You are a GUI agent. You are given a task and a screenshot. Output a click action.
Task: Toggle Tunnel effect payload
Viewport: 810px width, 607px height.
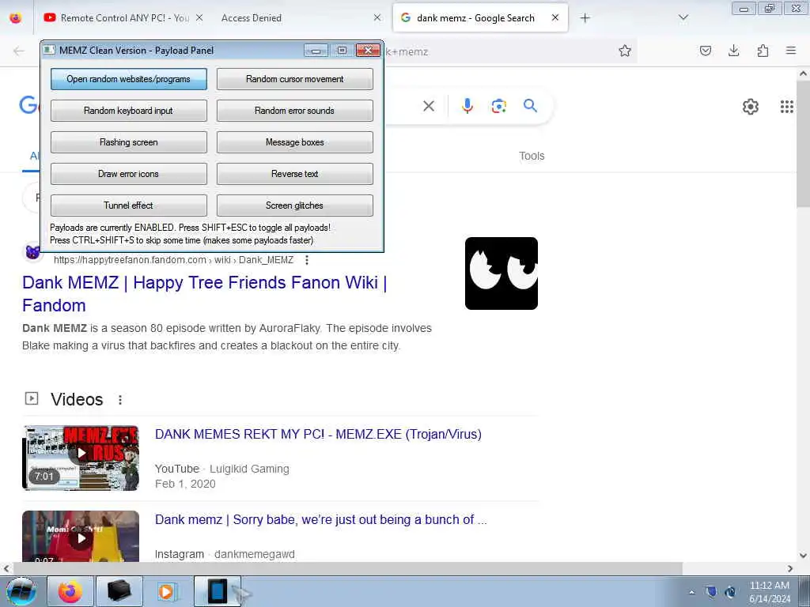pos(129,205)
